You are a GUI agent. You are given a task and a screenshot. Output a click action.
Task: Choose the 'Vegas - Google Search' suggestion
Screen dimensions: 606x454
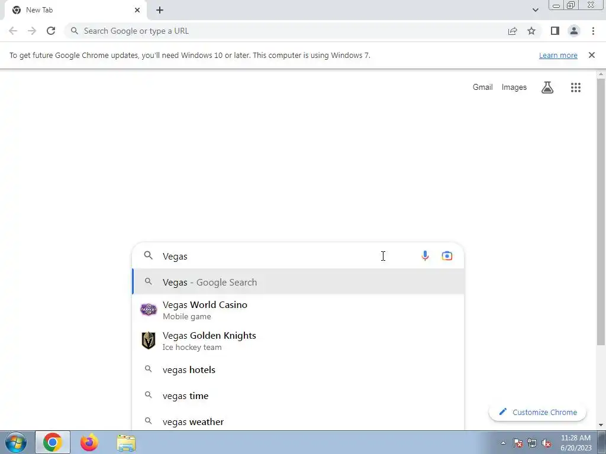click(298, 282)
